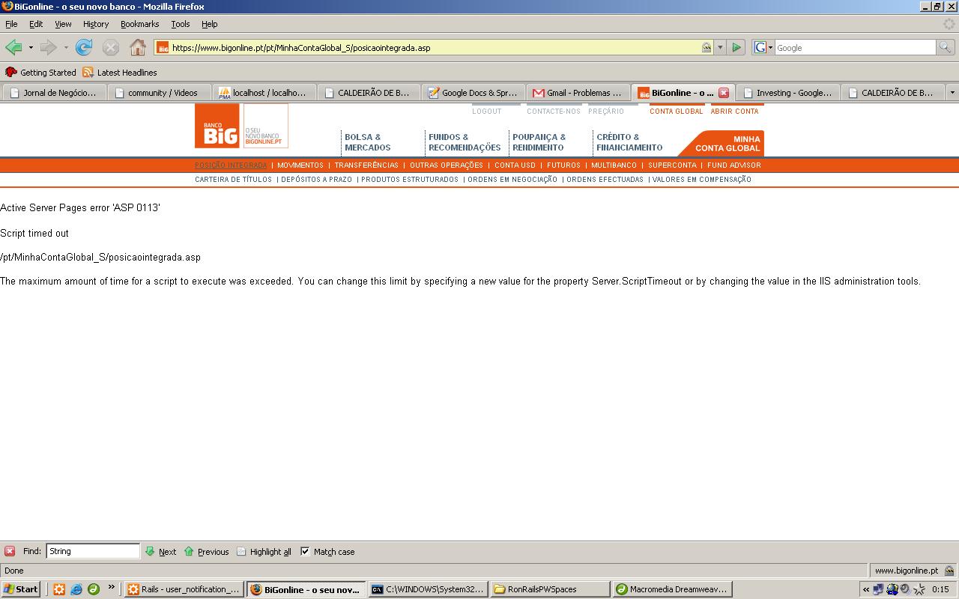This screenshot has width=959, height=599.
Task: Open Bolsa & Mercados section
Action: (368, 142)
